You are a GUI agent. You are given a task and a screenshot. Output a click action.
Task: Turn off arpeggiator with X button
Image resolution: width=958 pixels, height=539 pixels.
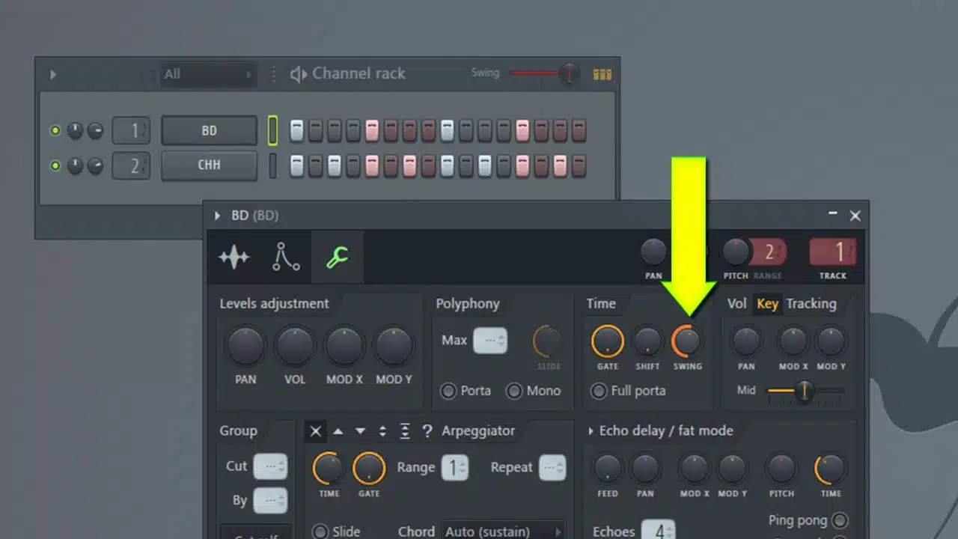coord(316,431)
